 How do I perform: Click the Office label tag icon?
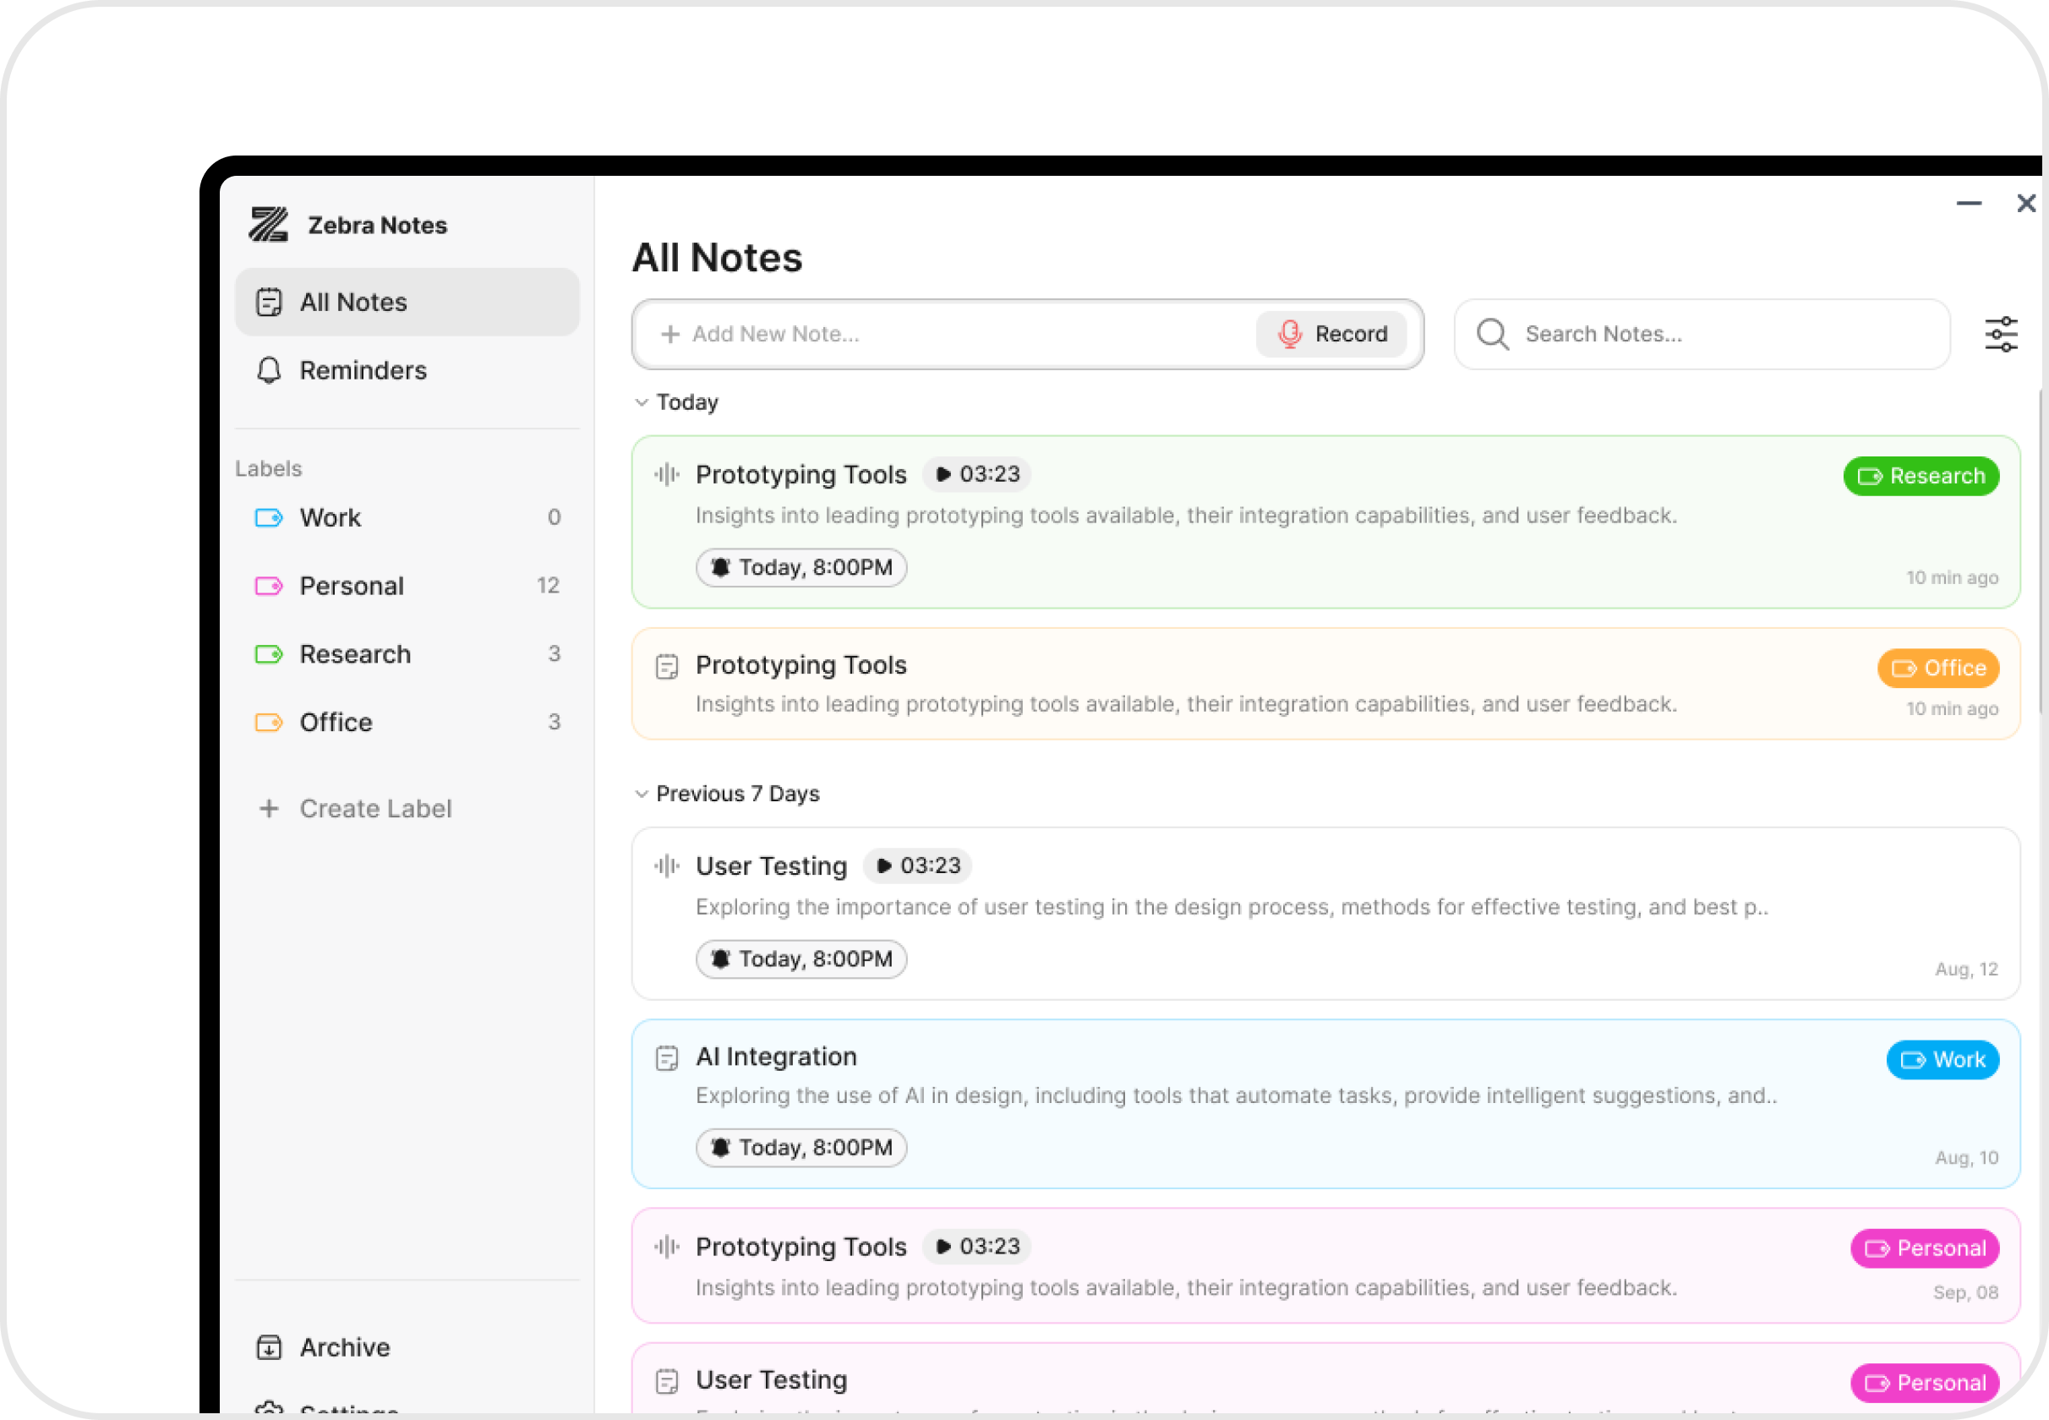tap(267, 722)
